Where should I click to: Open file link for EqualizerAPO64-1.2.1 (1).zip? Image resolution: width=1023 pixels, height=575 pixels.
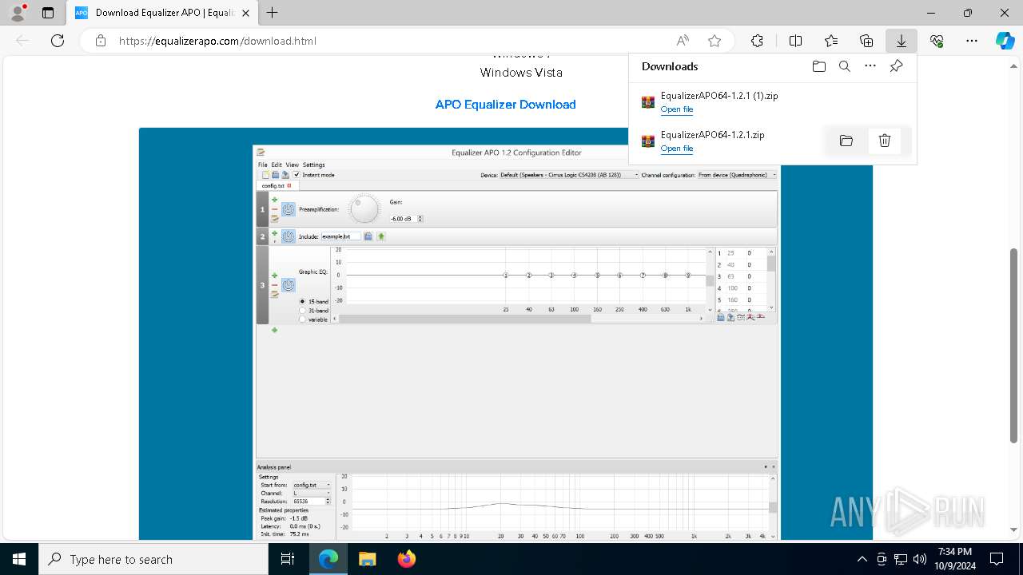[x=677, y=109]
